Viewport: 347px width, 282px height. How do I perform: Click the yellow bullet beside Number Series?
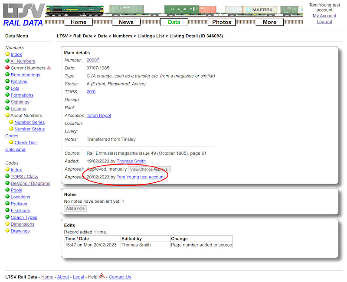11,122
